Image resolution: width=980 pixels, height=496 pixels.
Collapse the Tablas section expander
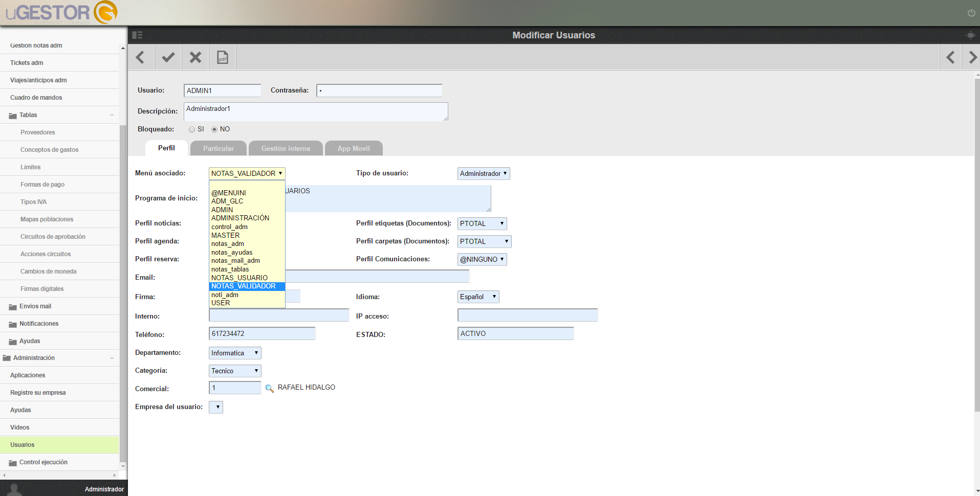(x=112, y=115)
